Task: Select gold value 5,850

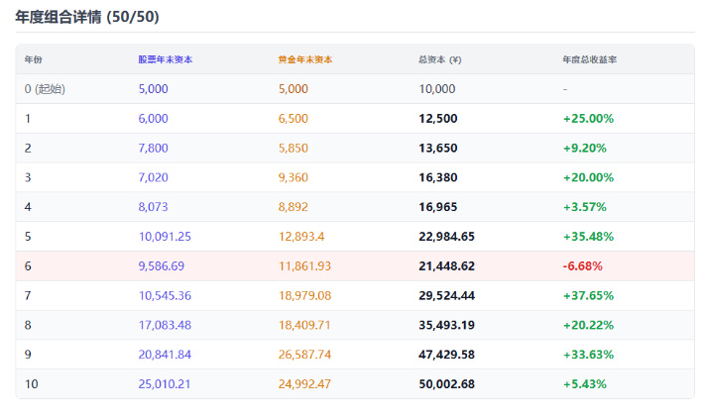Action: pyautogui.click(x=294, y=148)
